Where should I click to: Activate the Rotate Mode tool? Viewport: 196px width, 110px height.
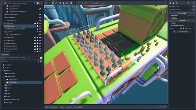click(53, 3)
